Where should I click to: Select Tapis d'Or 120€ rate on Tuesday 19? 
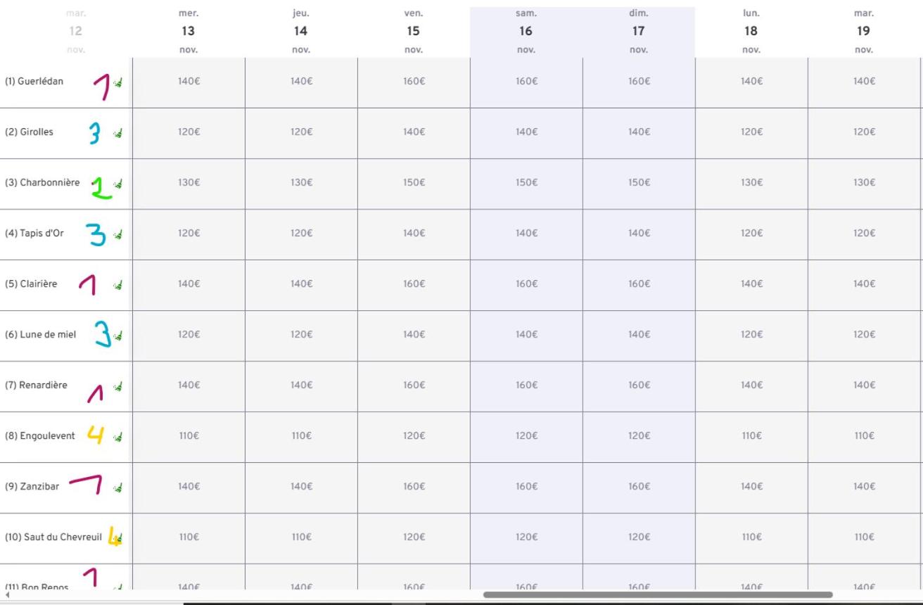pos(864,234)
